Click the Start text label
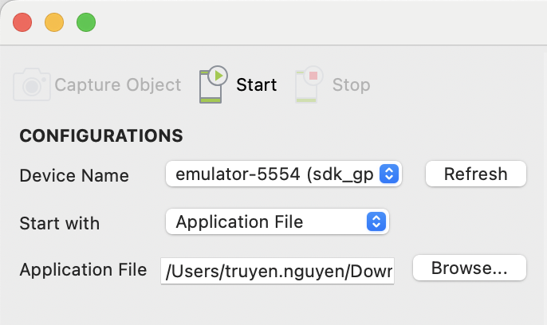547x325 pixels. pyautogui.click(x=257, y=84)
